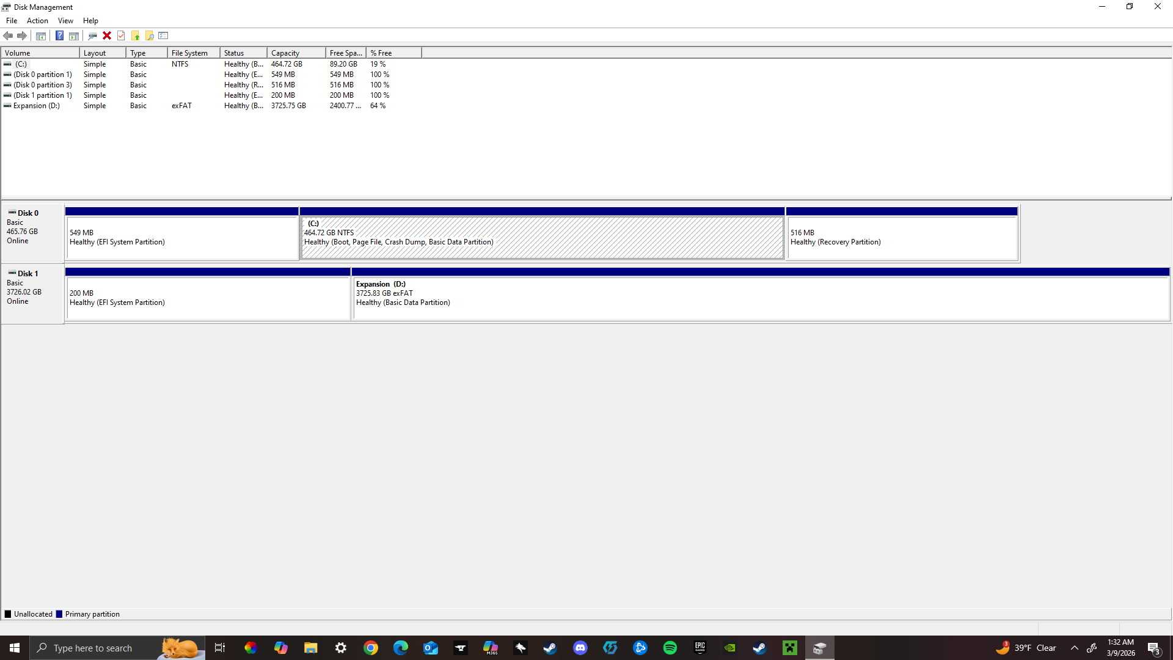Open Spotify from the taskbar
This screenshot has height=660, width=1173.
(x=670, y=648)
